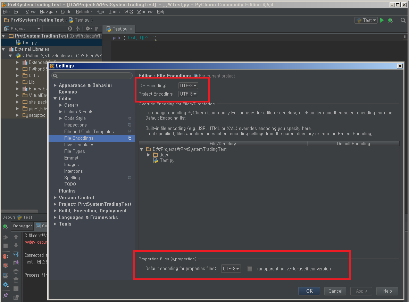
Task: Expand the Version Control settings node
Action: (x=55, y=198)
